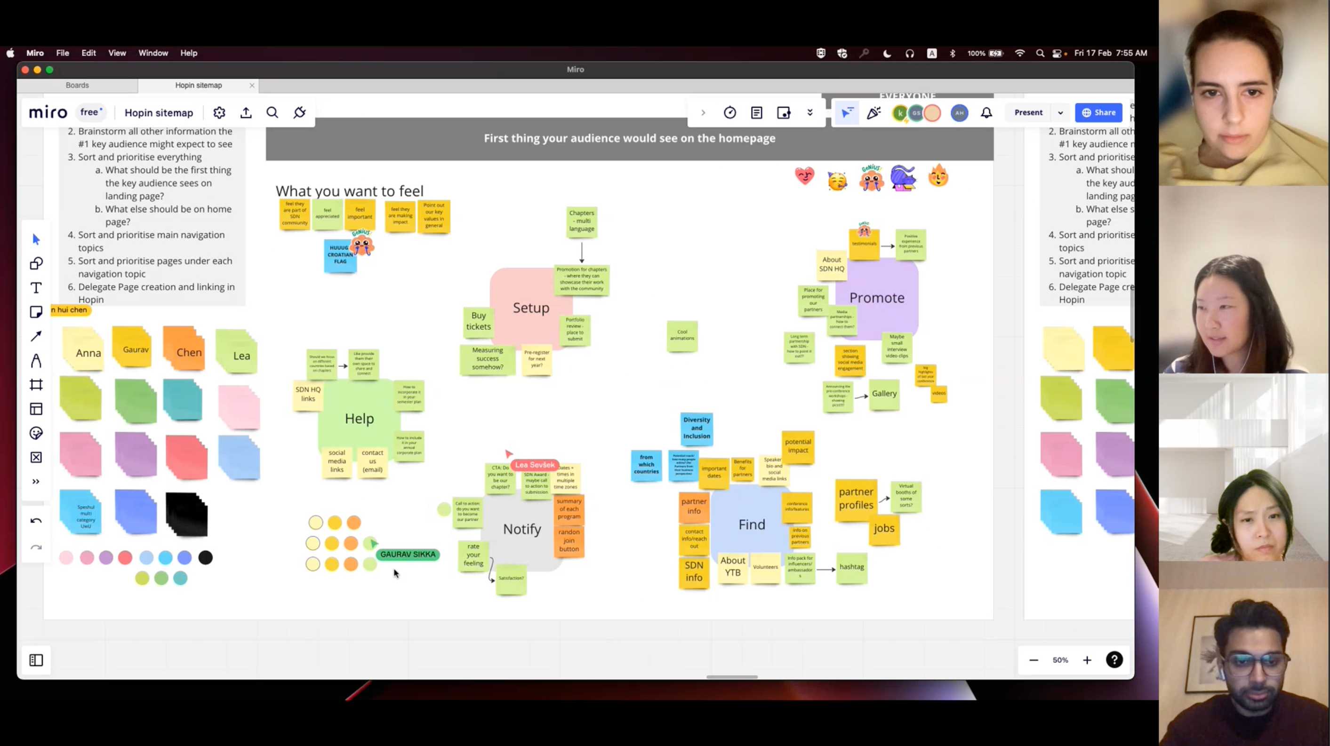Redo the last action

click(36, 548)
